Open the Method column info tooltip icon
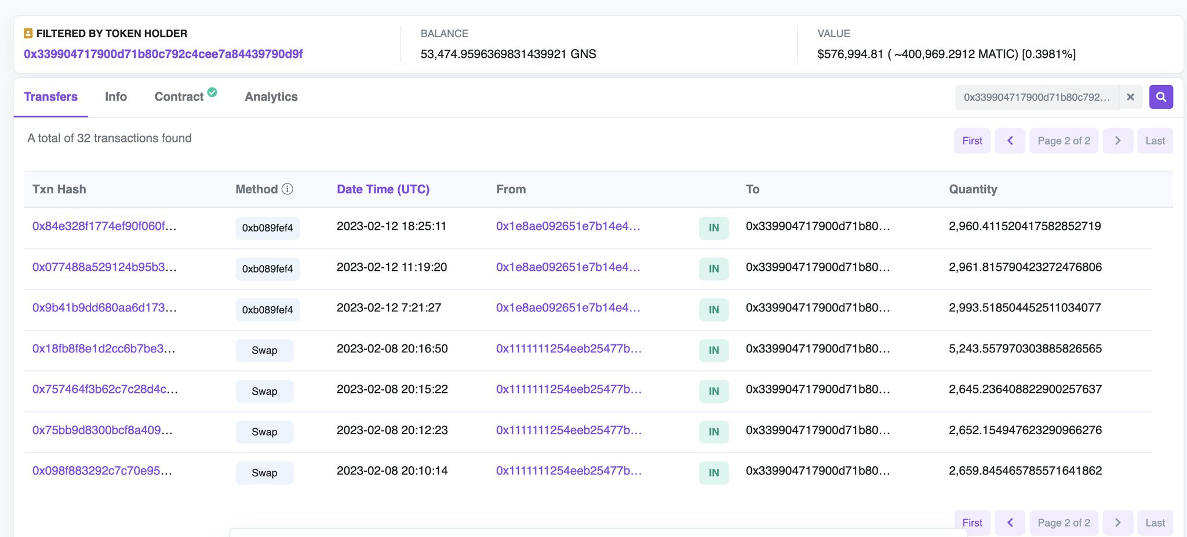 [x=288, y=189]
